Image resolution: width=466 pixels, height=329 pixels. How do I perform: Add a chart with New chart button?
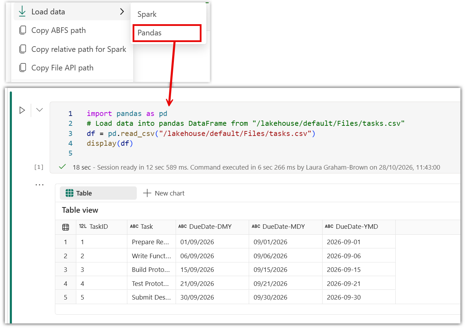point(164,193)
